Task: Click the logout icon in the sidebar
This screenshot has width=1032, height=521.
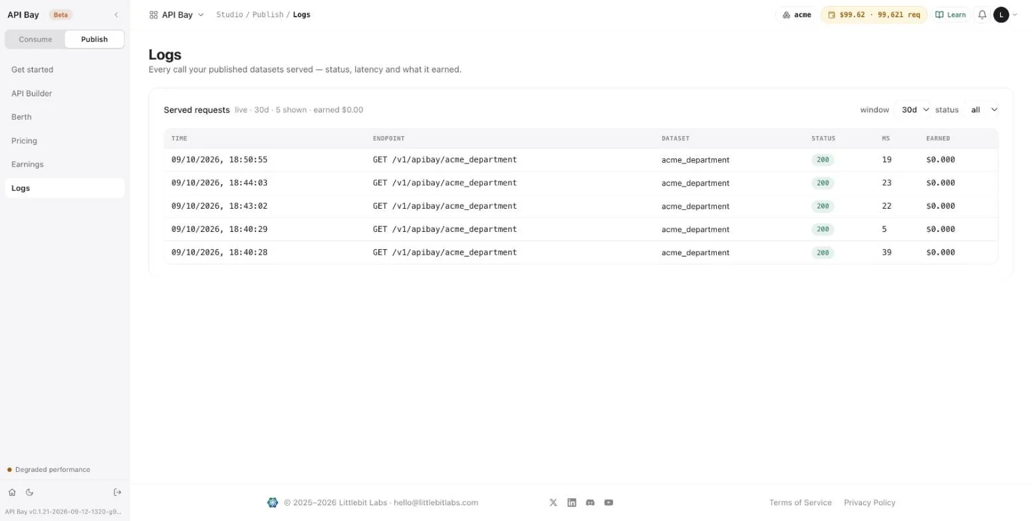Action: pos(118,492)
